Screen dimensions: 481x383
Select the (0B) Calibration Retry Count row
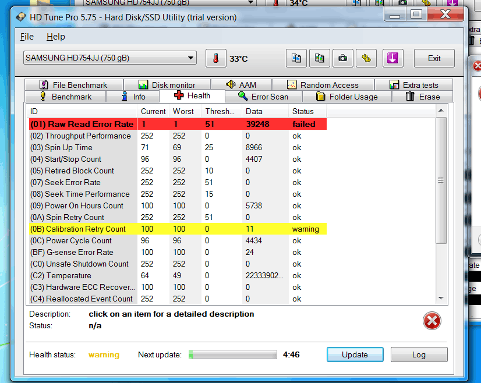point(178,229)
